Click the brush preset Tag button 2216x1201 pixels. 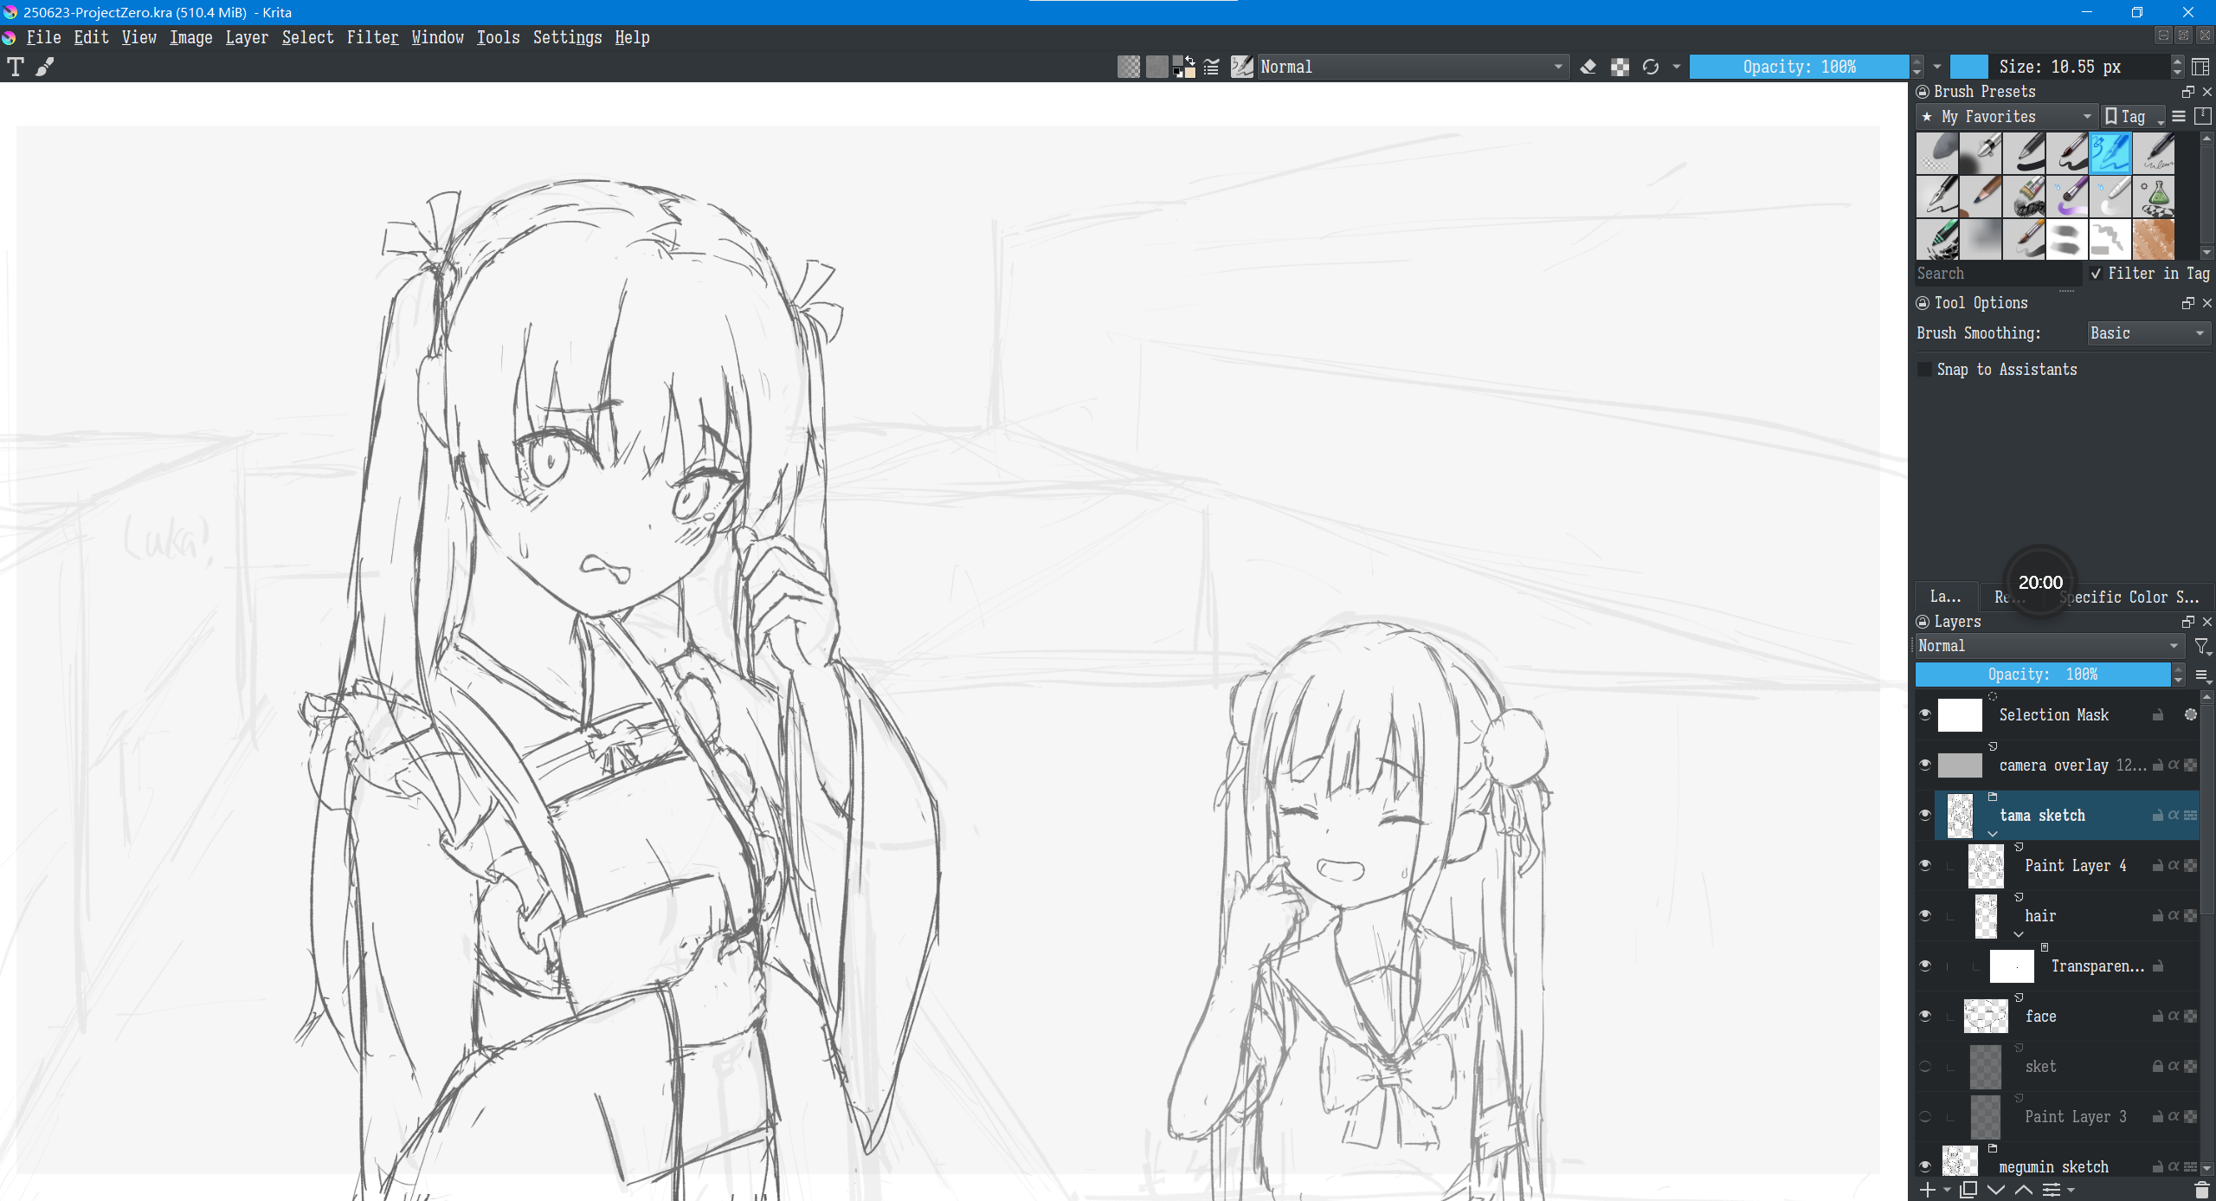pos(2133,117)
